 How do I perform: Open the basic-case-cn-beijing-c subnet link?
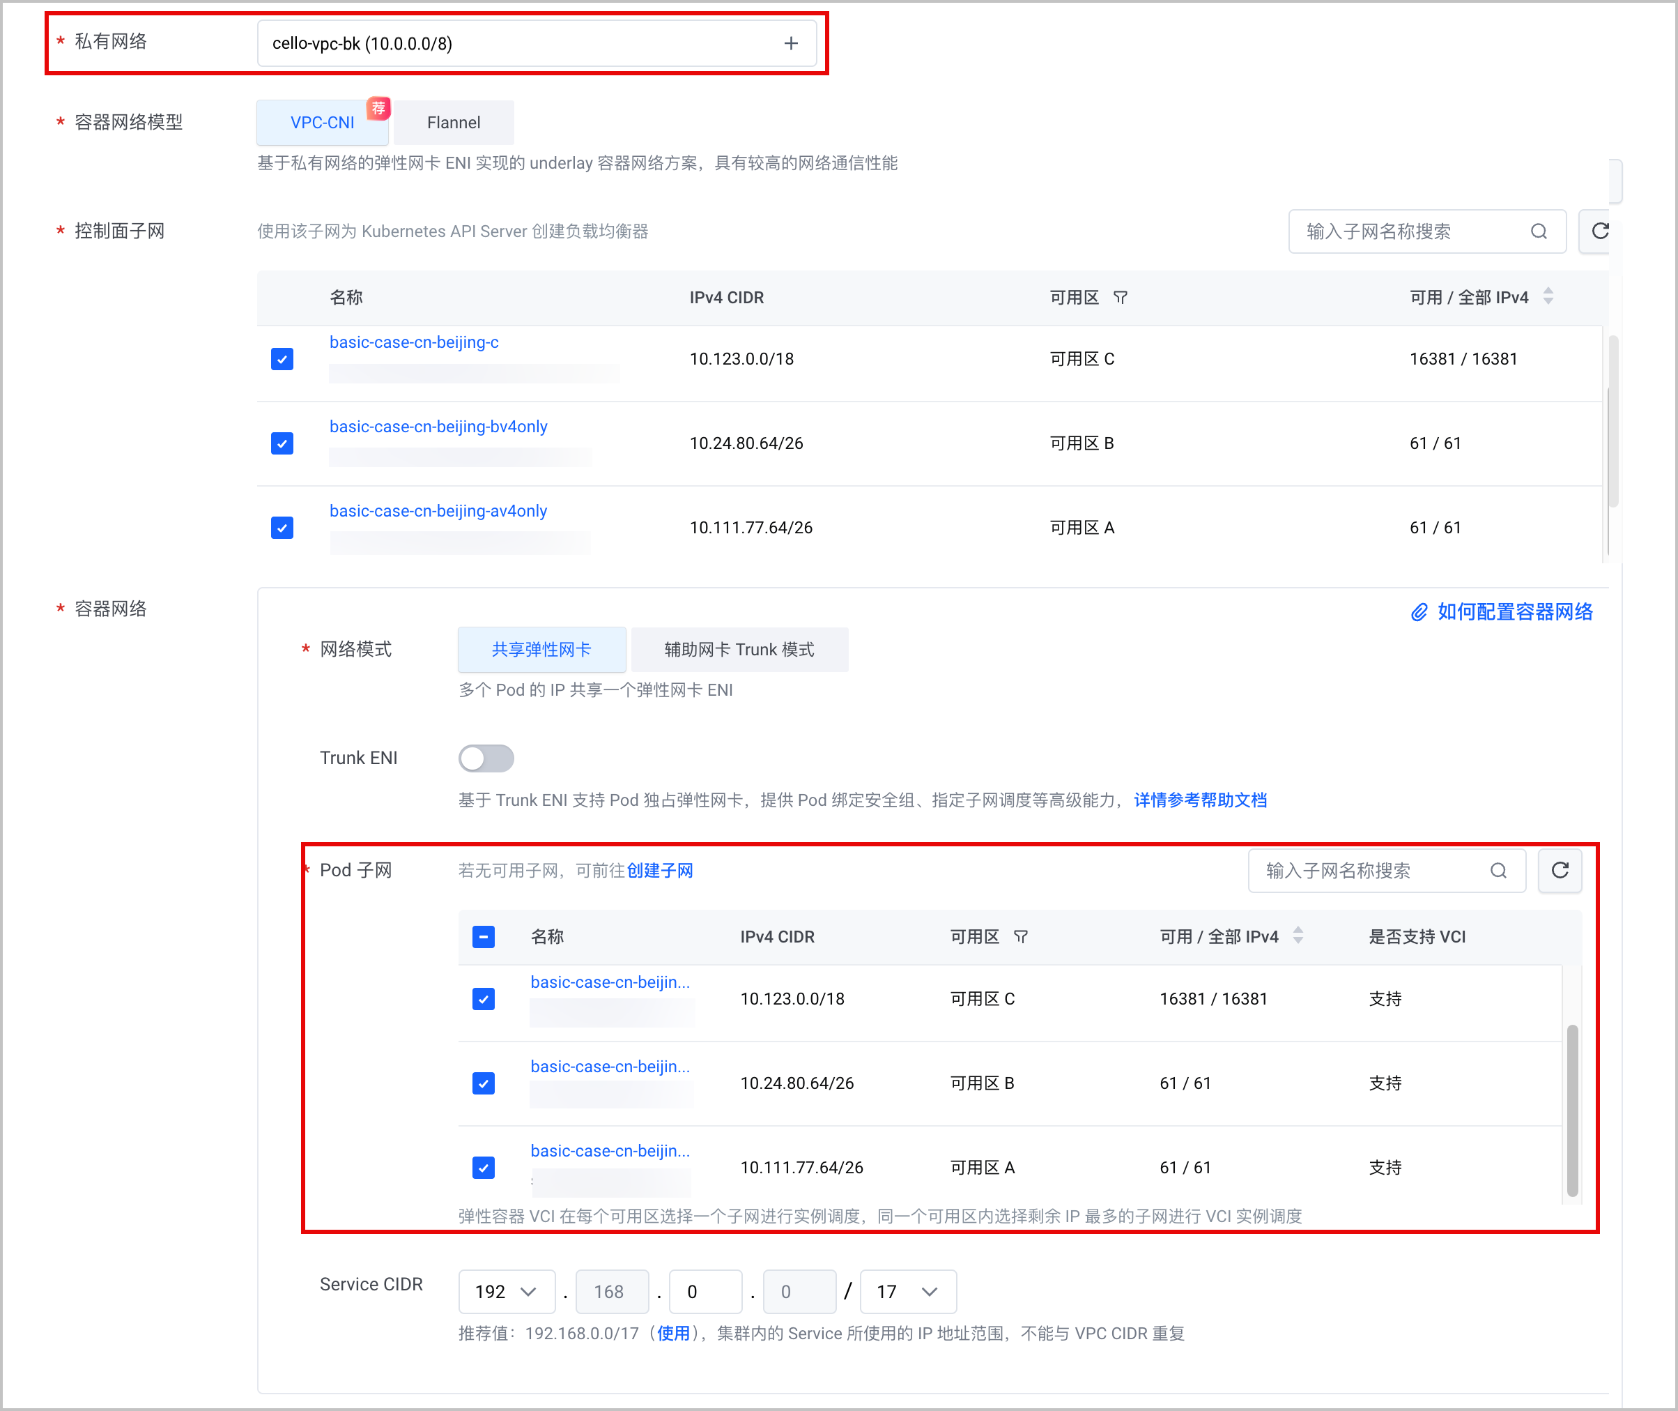pyautogui.click(x=414, y=342)
